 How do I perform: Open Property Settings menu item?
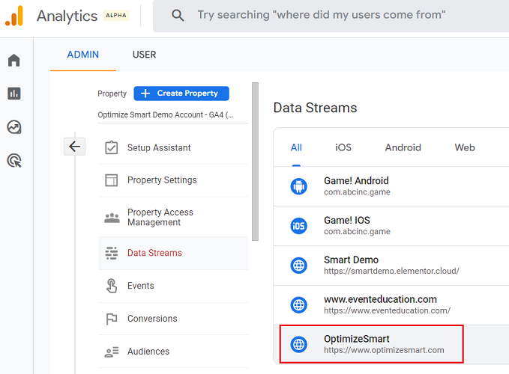(173, 180)
